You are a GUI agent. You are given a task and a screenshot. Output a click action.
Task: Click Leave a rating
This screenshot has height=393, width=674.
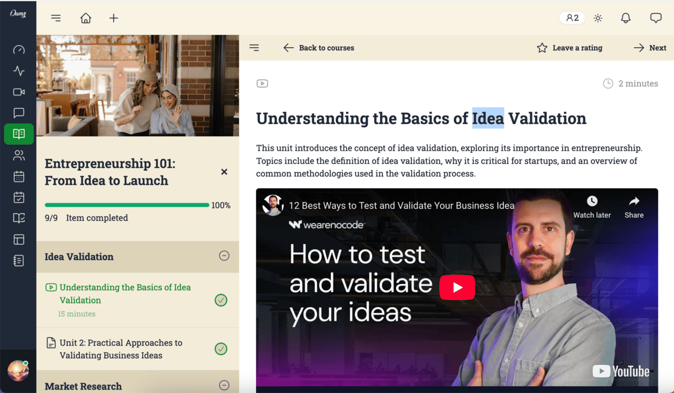pos(570,48)
